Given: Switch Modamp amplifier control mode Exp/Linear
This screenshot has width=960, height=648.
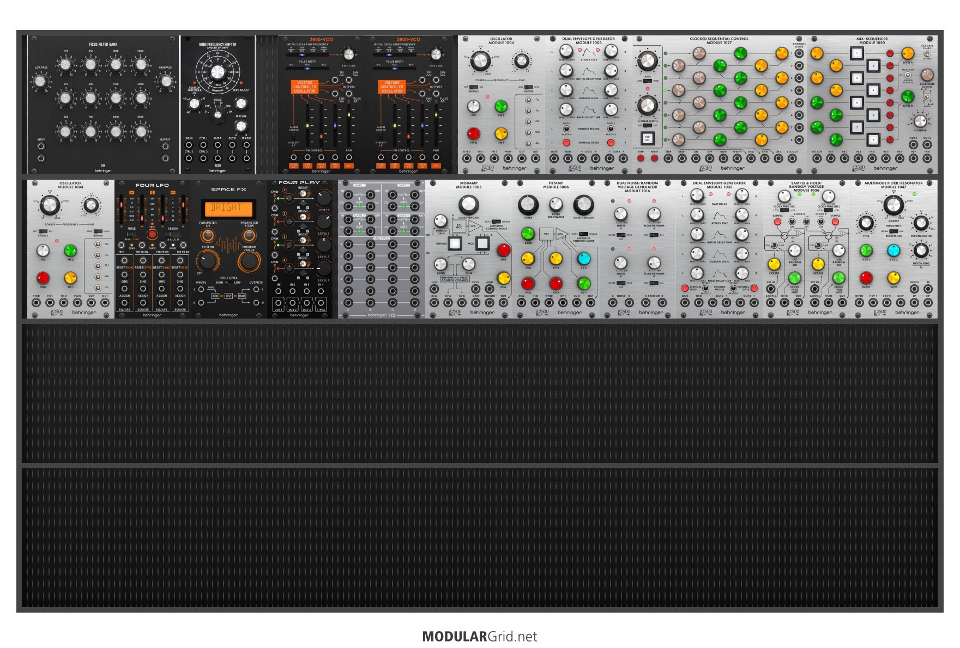Looking at the screenshot, I should [496, 222].
